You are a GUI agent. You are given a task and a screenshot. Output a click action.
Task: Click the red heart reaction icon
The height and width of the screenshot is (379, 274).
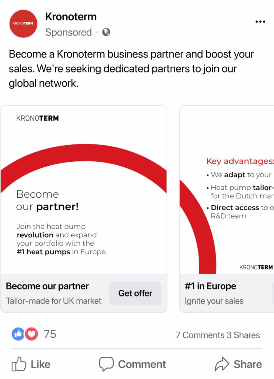point(32,334)
